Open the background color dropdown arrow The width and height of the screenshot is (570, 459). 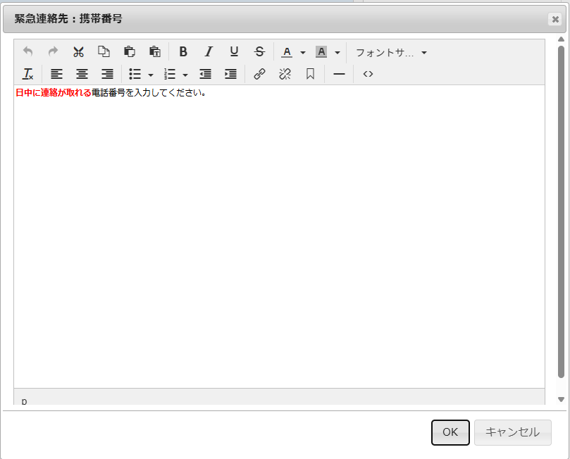coord(337,53)
